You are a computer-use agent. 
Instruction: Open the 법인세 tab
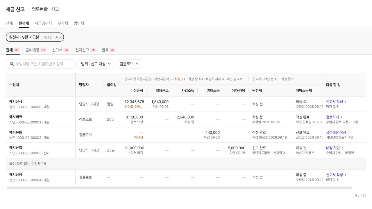tap(79, 23)
